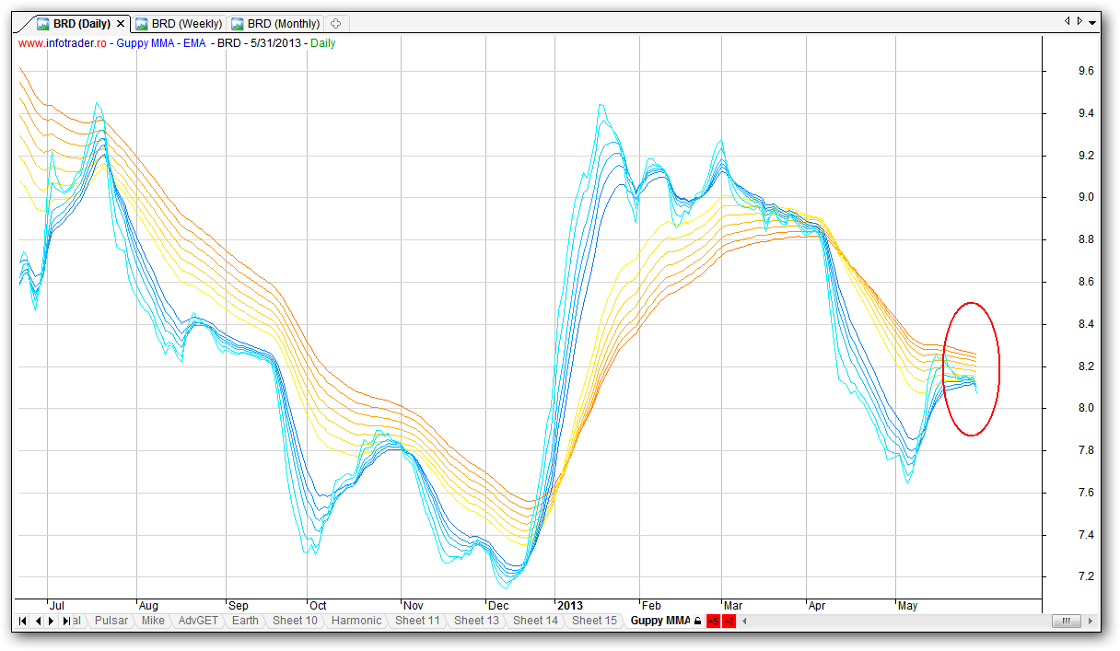Click the right arrow of horizontal scrollbar

coord(1090,622)
